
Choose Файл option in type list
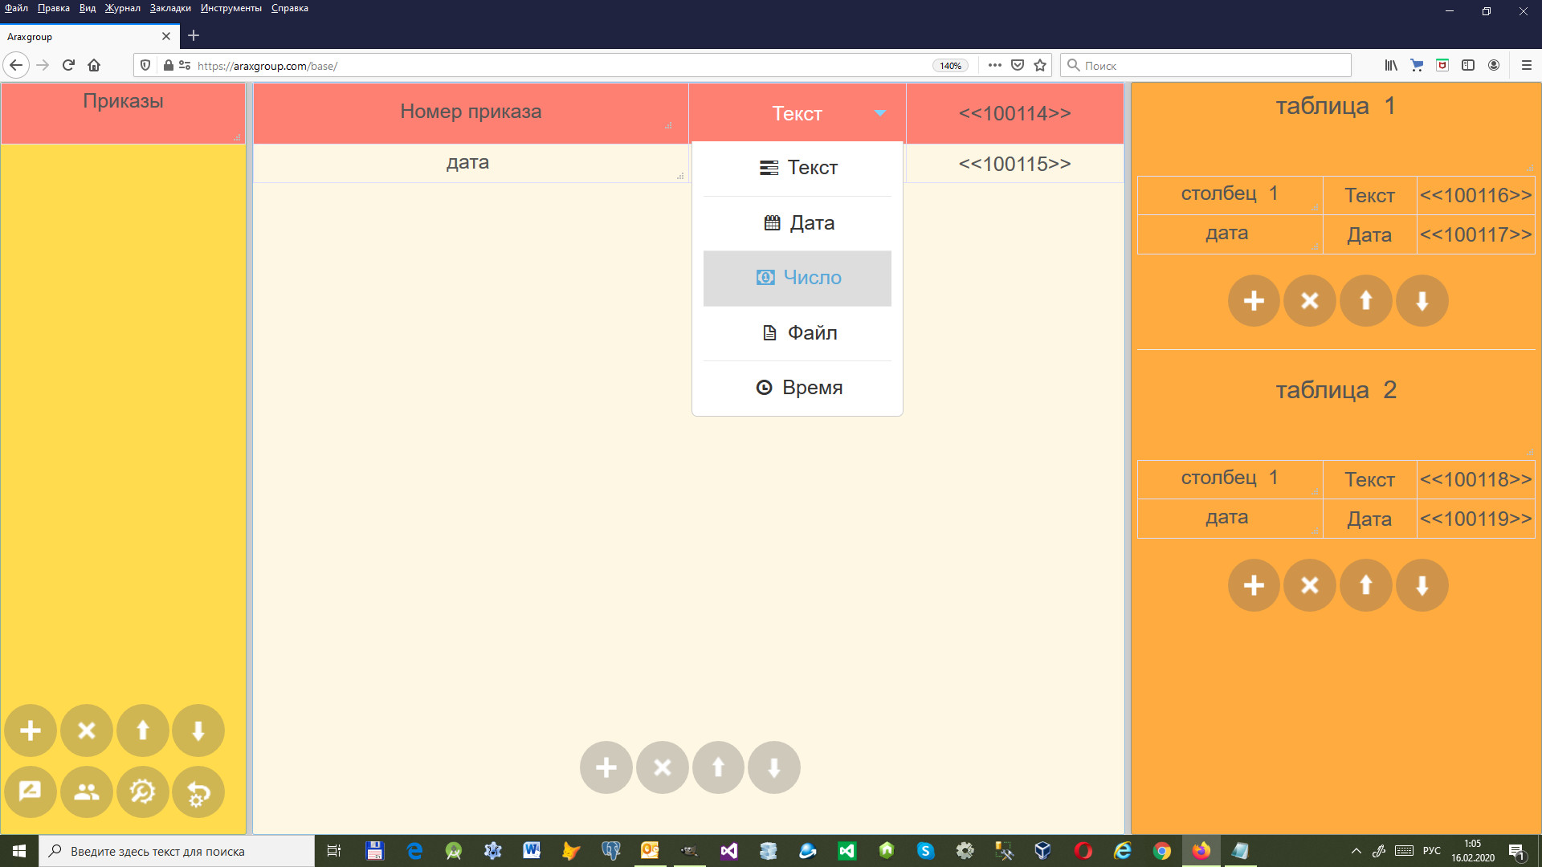(798, 333)
